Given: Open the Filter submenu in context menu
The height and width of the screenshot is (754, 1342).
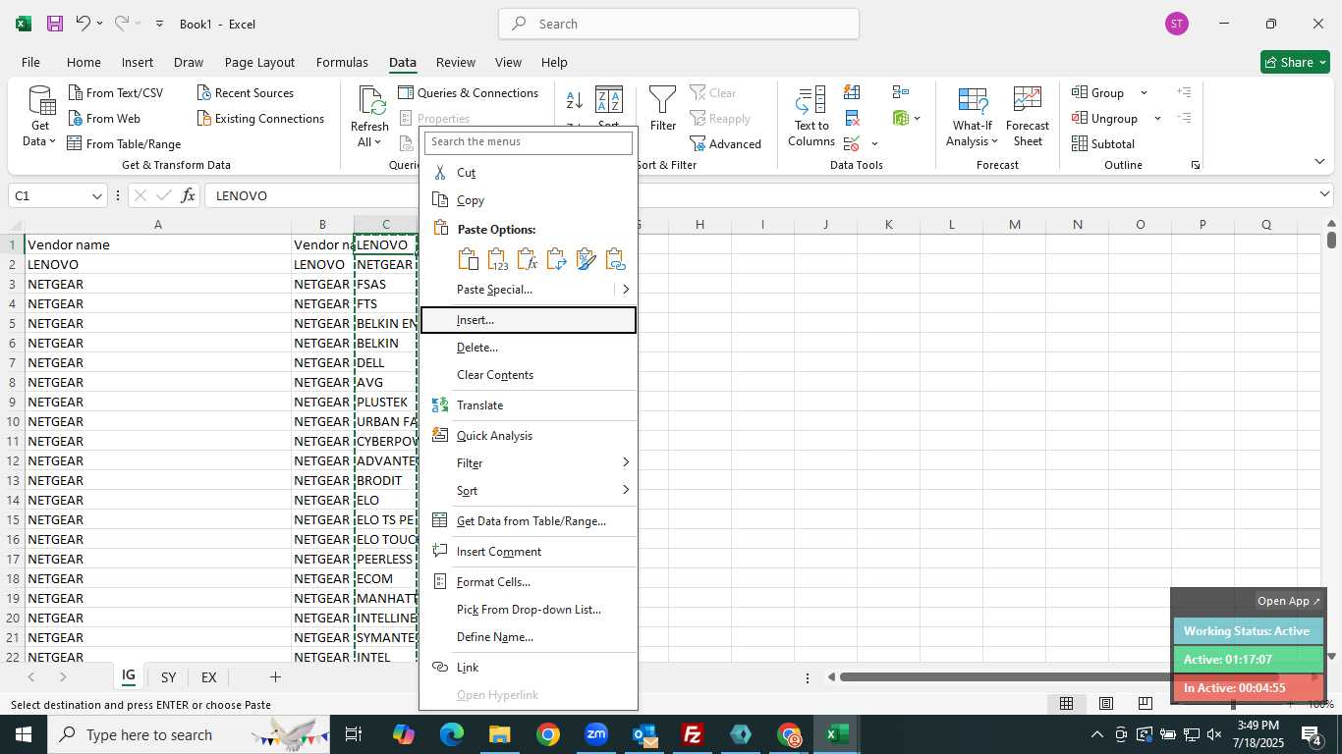Looking at the screenshot, I should point(529,463).
